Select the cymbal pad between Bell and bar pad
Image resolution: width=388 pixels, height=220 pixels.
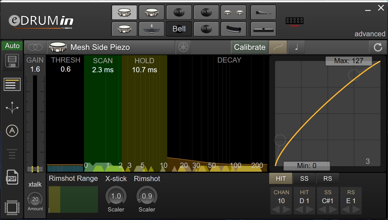(206, 29)
